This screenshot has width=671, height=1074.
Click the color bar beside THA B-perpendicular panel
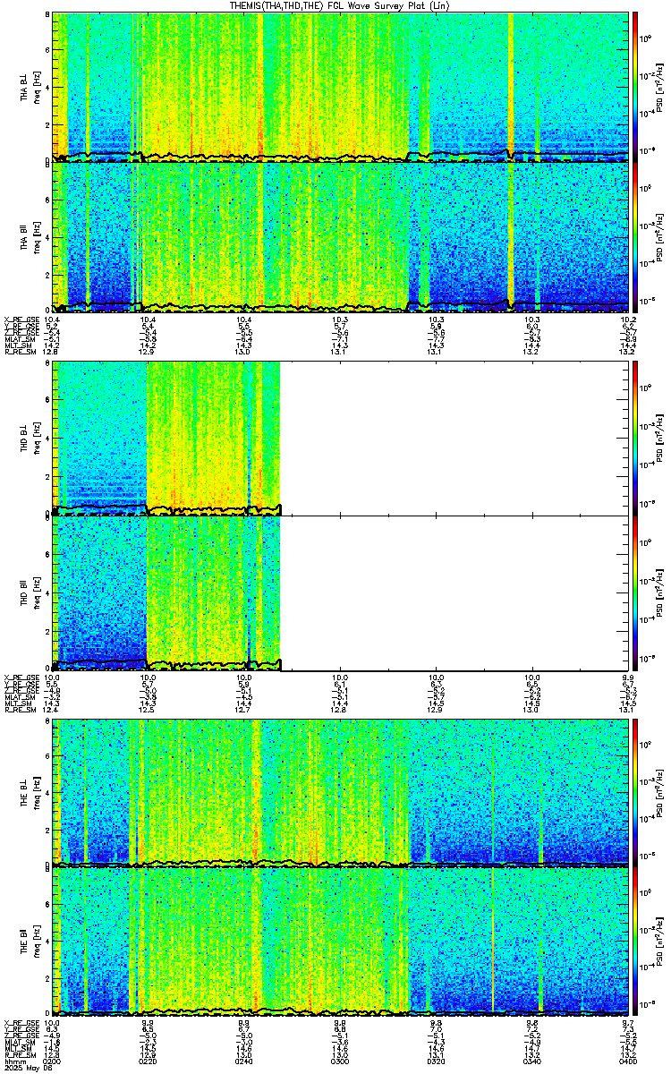(636, 87)
